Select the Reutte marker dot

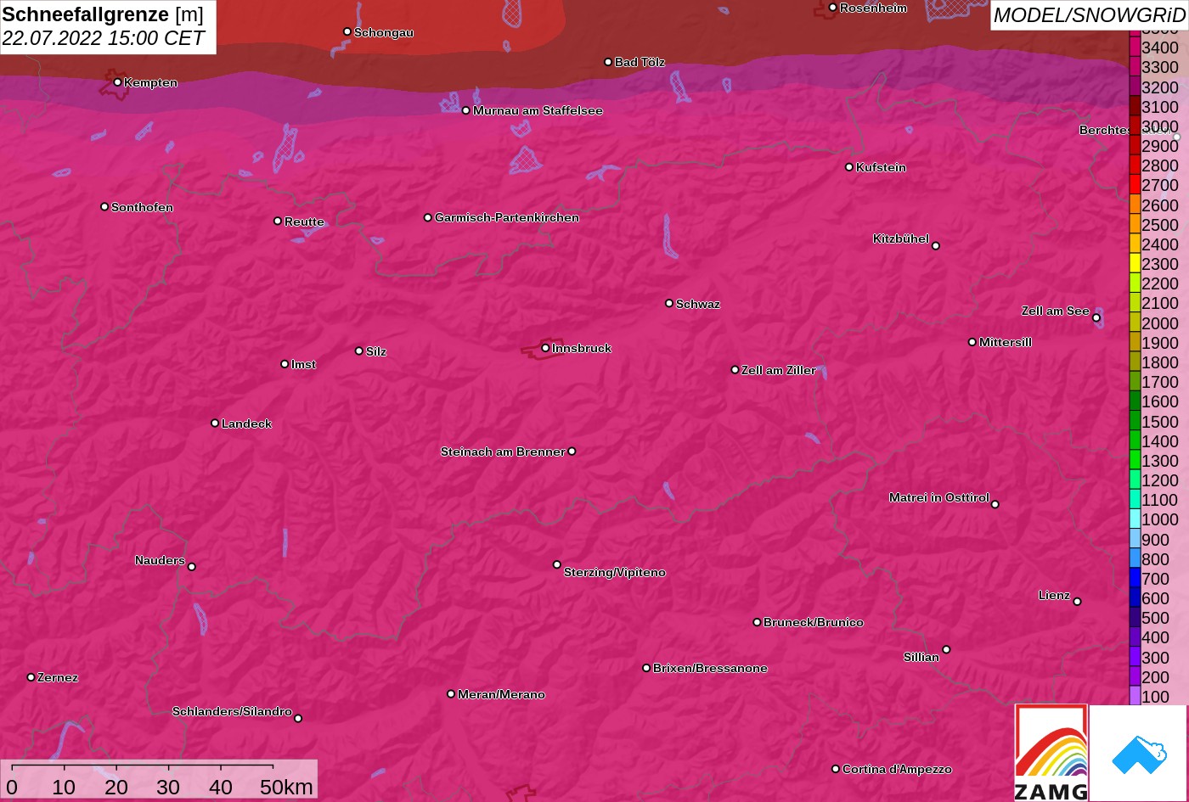point(278,222)
